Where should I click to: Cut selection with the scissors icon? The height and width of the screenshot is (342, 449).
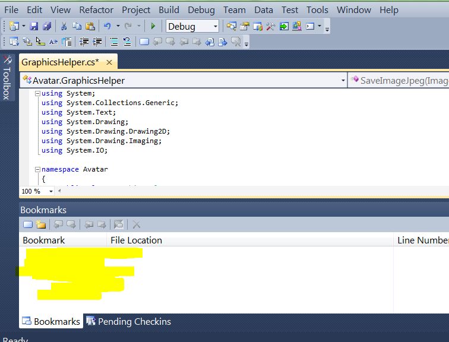click(x=64, y=26)
